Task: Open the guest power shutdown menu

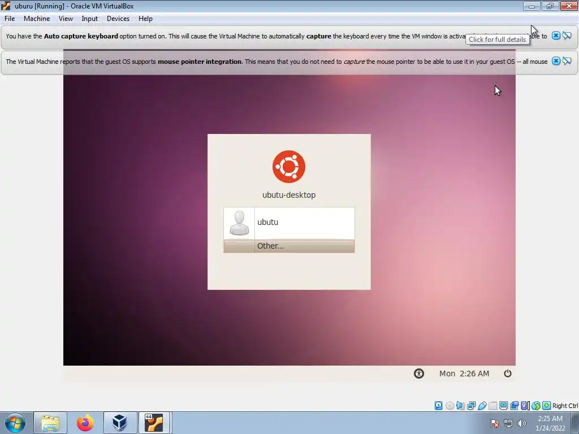Action: (x=508, y=374)
